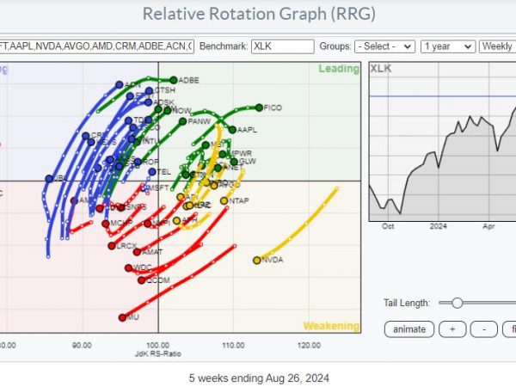The height and width of the screenshot is (387, 516).
Task: Open the Groups Select dropdown
Action: pos(384,46)
